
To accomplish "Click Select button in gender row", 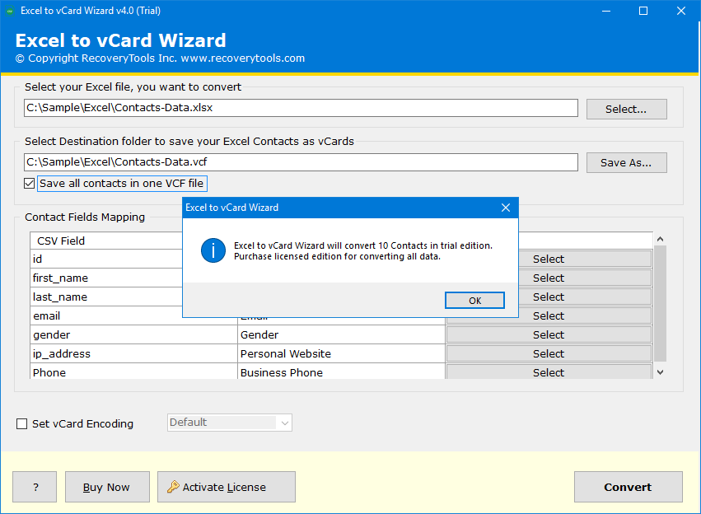I will [549, 334].
